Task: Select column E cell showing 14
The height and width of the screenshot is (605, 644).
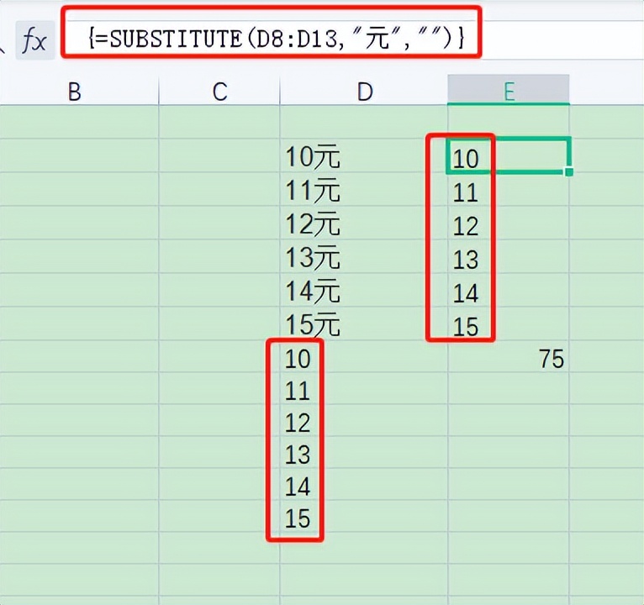Action: [509, 291]
